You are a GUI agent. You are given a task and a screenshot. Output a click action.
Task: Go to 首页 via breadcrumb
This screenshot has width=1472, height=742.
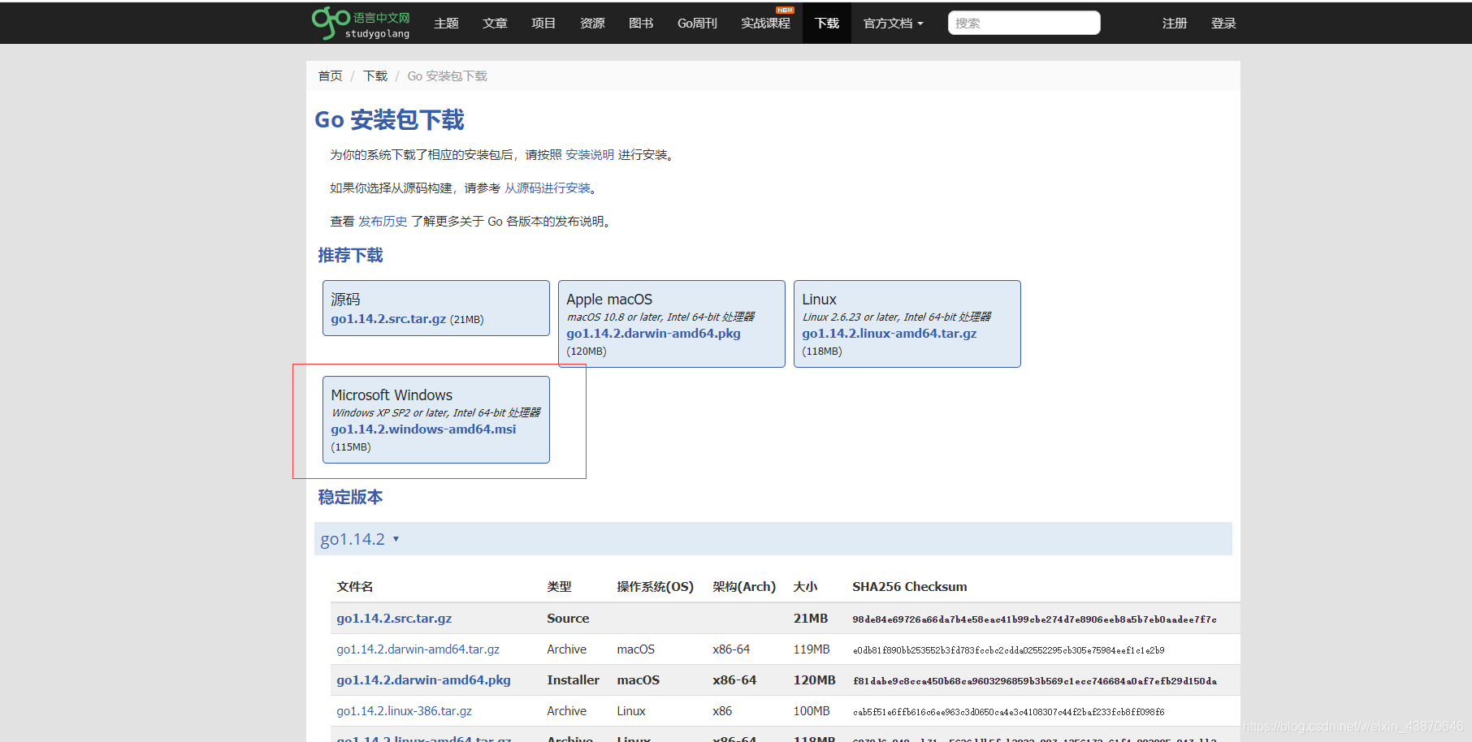coord(331,75)
